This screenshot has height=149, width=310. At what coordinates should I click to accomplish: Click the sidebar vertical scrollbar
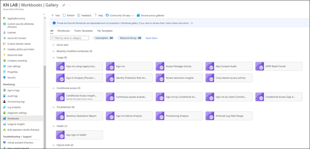(45, 107)
